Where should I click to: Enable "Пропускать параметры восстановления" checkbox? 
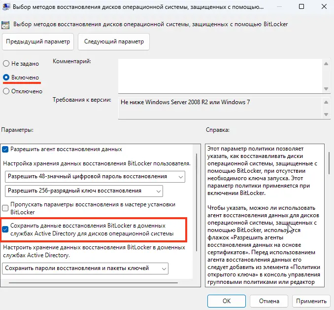click(x=6, y=208)
